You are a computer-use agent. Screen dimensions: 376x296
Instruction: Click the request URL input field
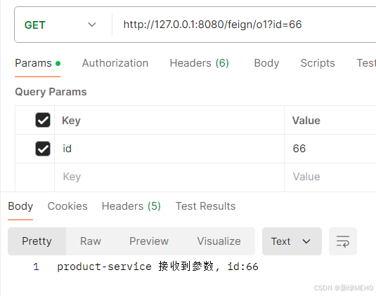[x=245, y=25]
